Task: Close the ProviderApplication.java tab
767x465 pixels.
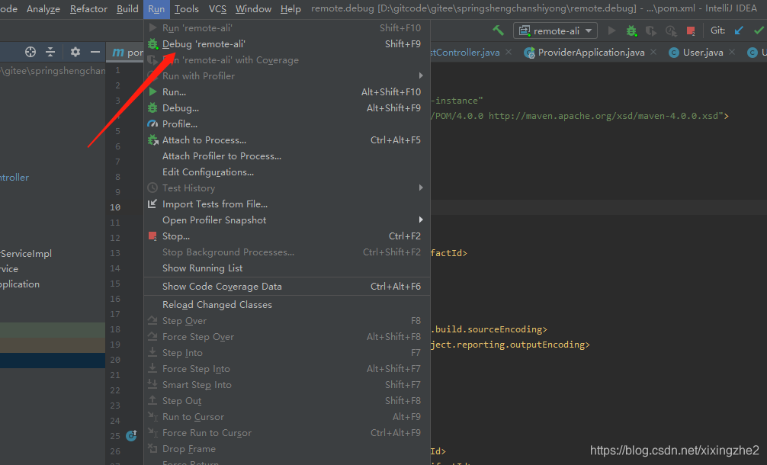Action: 653,52
